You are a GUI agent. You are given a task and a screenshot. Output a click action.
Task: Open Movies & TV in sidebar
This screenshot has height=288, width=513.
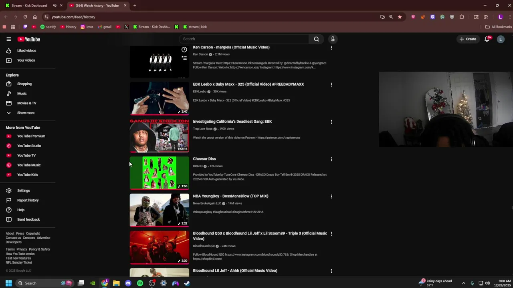tap(26, 103)
